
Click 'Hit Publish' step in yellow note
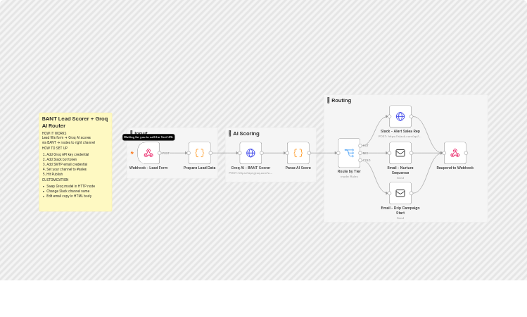click(54, 174)
